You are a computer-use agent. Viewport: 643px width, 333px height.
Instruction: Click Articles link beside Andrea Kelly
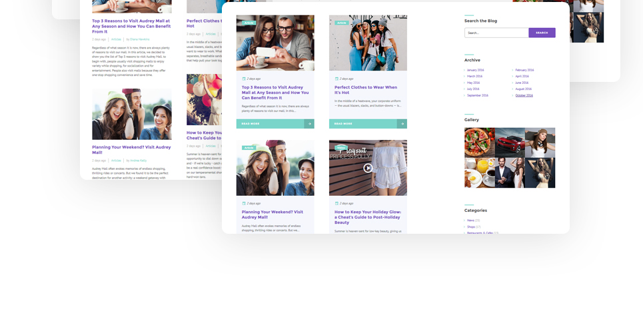point(116,161)
